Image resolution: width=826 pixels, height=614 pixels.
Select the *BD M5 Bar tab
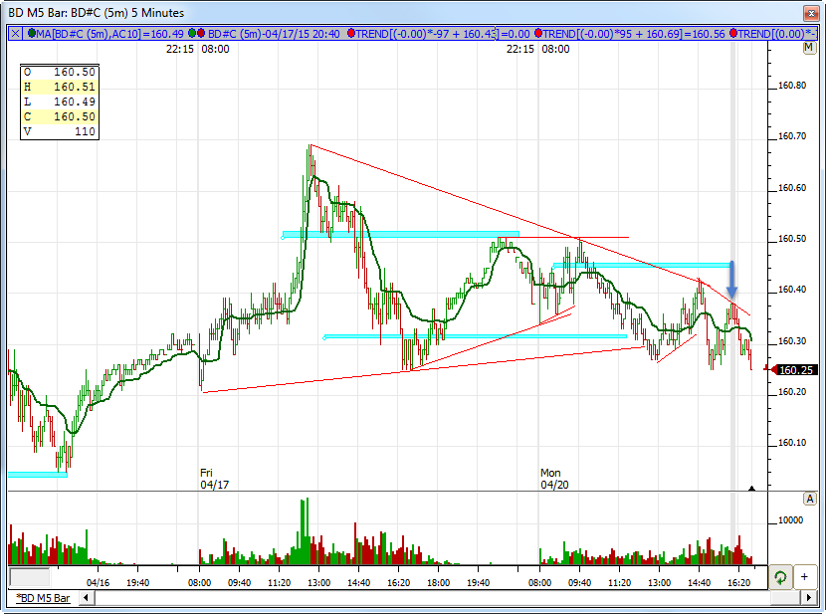coord(43,598)
